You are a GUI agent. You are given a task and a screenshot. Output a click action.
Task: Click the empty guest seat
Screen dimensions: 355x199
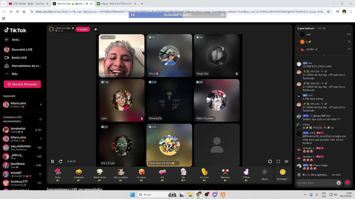click(x=217, y=145)
